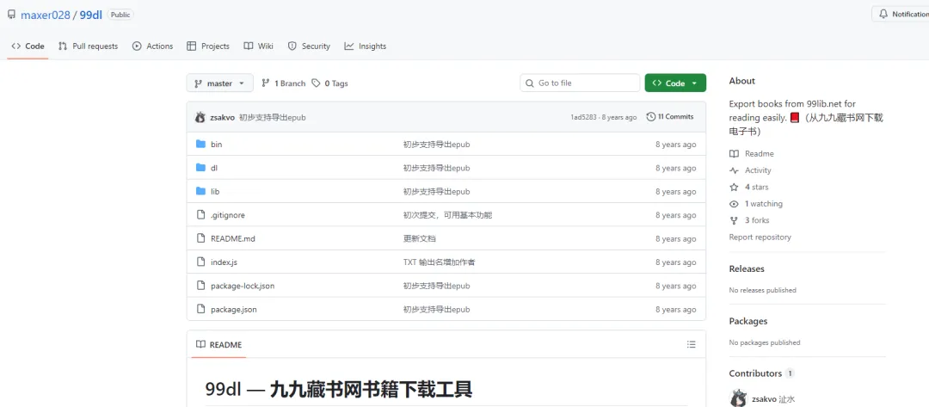
Task: Click the package-lock.json file icon
Action: coord(200,286)
